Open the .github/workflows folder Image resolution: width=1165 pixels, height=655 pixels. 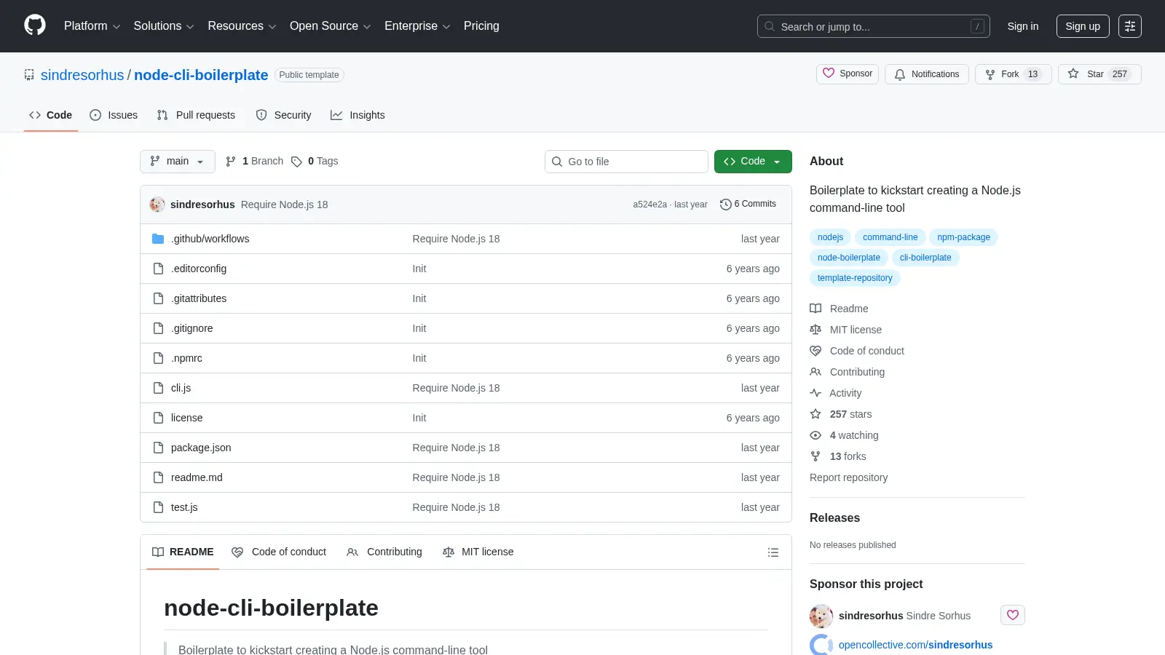click(x=210, y=239)
